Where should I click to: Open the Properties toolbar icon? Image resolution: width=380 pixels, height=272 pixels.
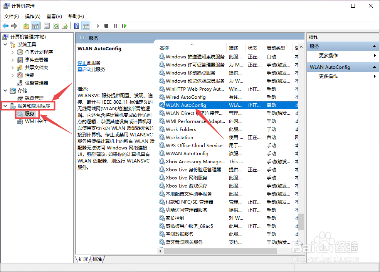47,26
